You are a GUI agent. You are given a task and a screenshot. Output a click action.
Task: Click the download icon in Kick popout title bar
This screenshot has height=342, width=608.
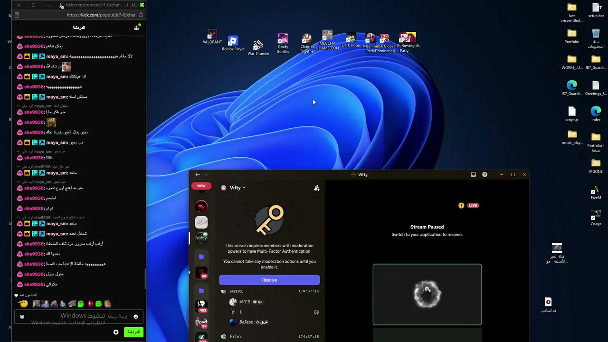tap(61, 5)
